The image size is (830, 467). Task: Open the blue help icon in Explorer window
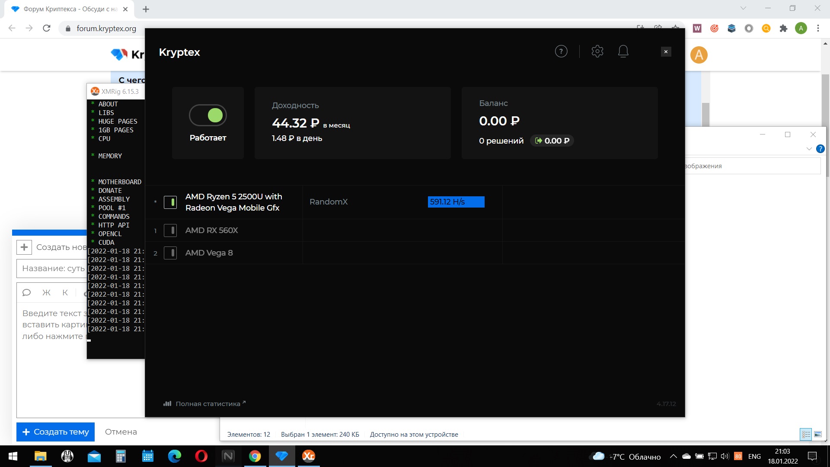pos(820,149)
